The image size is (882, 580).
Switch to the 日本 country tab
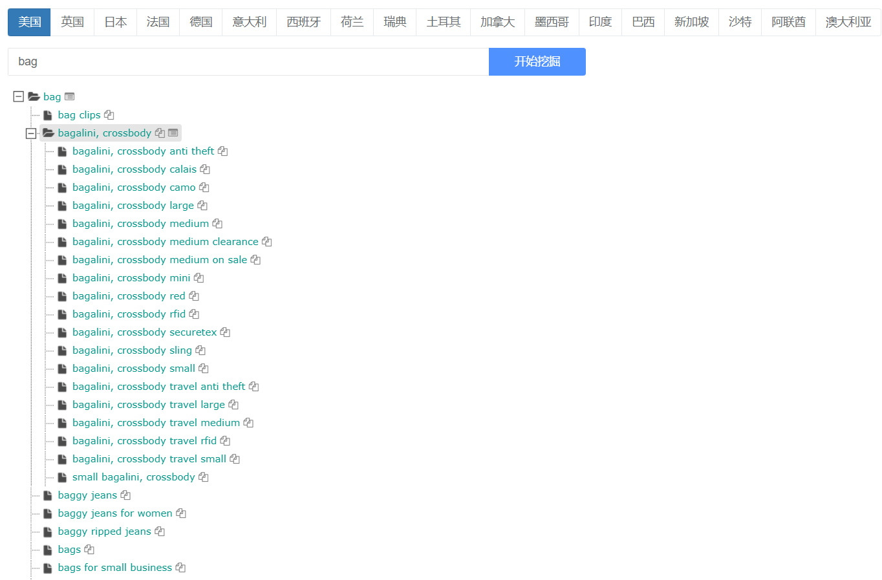click(115, 22)
